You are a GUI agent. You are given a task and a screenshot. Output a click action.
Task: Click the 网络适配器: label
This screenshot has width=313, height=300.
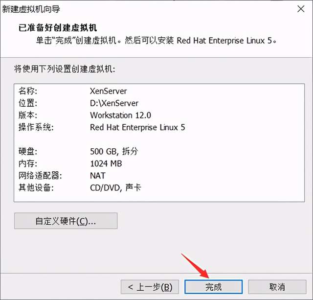click(40, 176)
